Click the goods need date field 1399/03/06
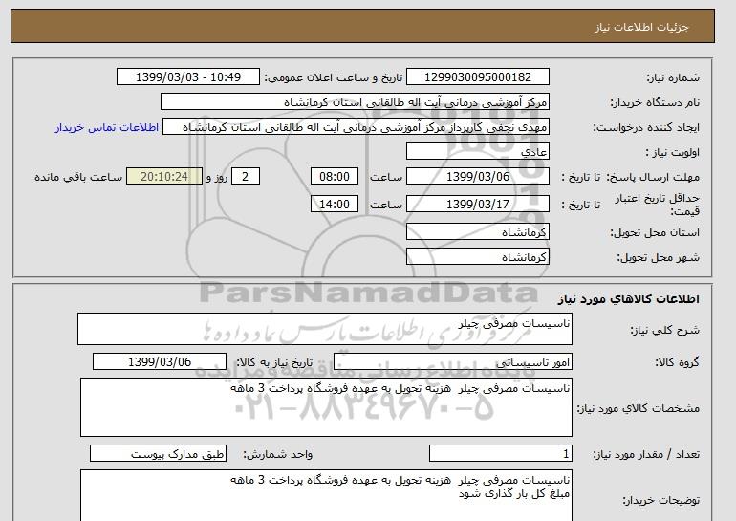736x521 pixels. click(x=160, y=362)
